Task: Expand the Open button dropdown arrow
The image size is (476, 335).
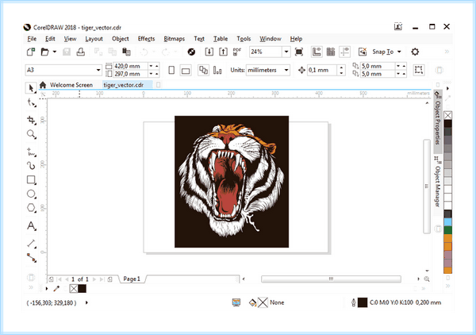Action: pos(55,52)
